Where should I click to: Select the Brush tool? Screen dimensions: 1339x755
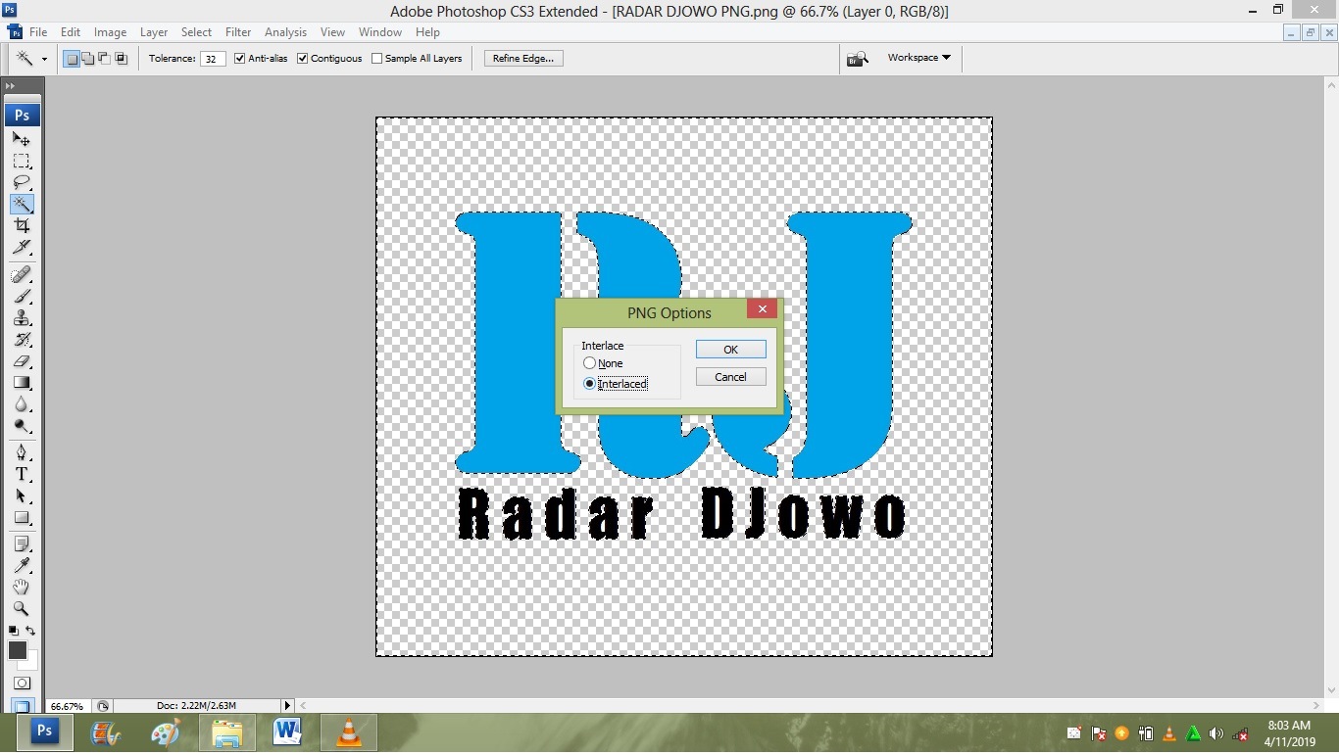point(22,296)
